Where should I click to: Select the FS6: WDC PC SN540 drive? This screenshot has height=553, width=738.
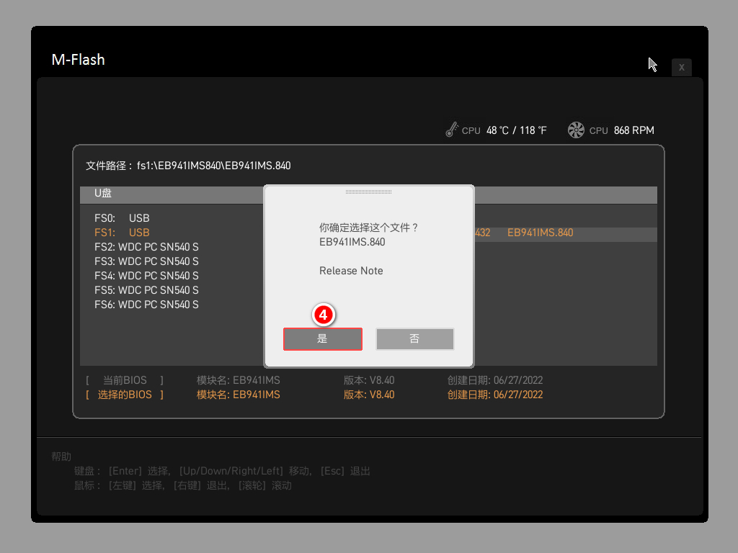click(x=146, y=304)
